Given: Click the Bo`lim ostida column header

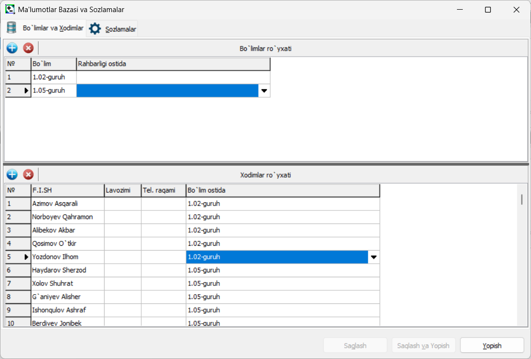Looking at the screenshot, I should click(283, 191).
